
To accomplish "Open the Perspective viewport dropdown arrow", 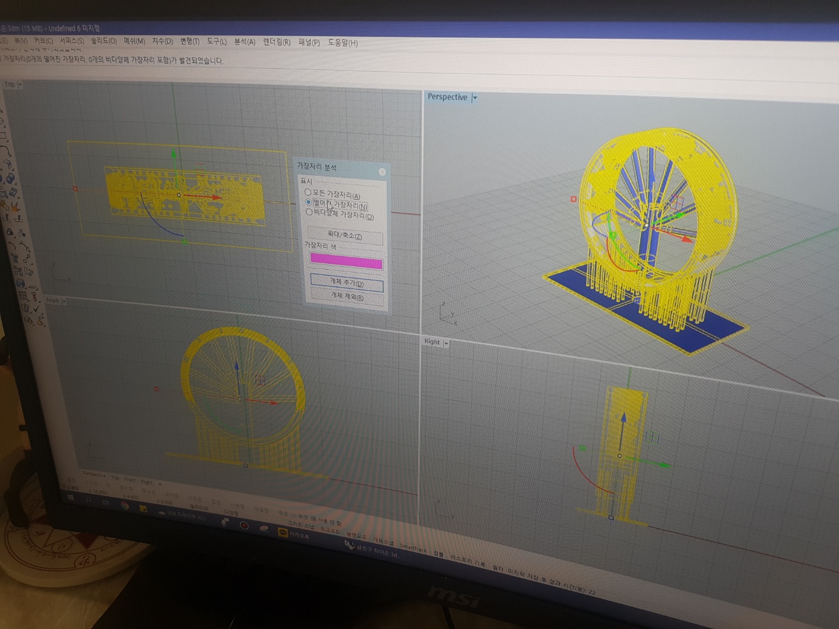I will pos(475,98).
